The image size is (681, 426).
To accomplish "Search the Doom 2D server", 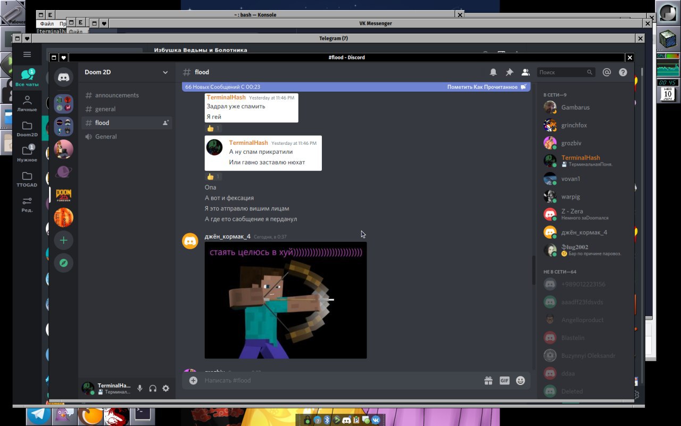I will pos(566,72).
